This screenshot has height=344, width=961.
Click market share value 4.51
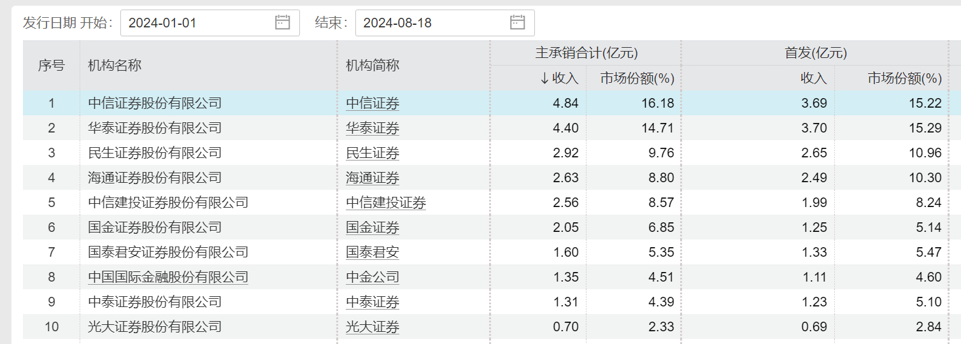660,277
